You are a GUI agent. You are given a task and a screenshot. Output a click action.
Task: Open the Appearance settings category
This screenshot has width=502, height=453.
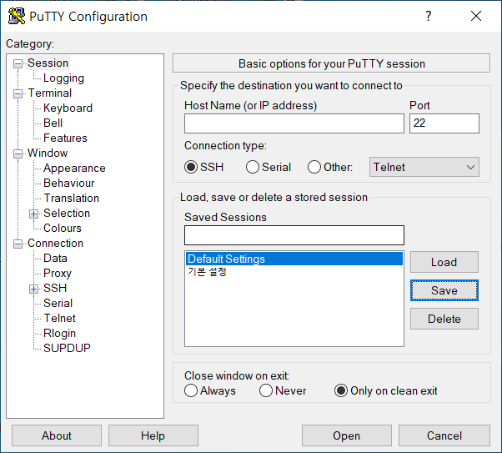pos(74,169)
